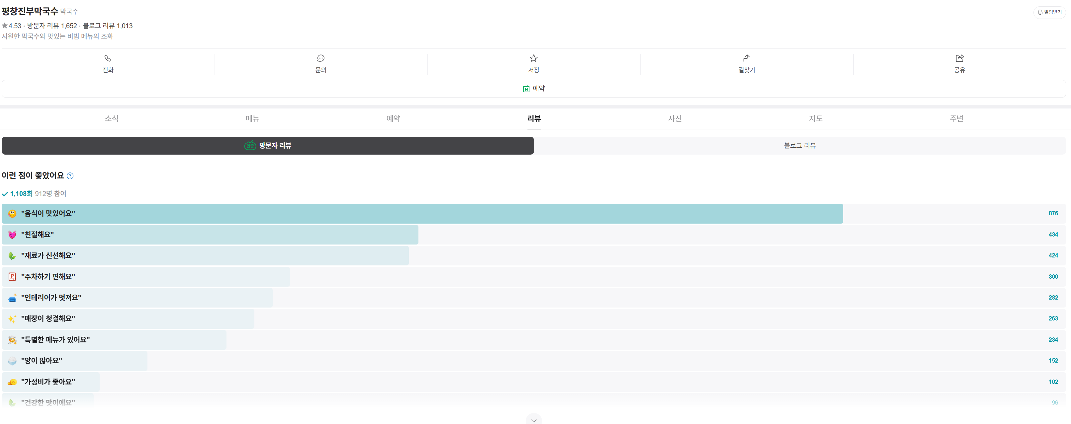Open the 메뉴 tab
Screen dimensions: 1071x424
click(x=252, y=119)
